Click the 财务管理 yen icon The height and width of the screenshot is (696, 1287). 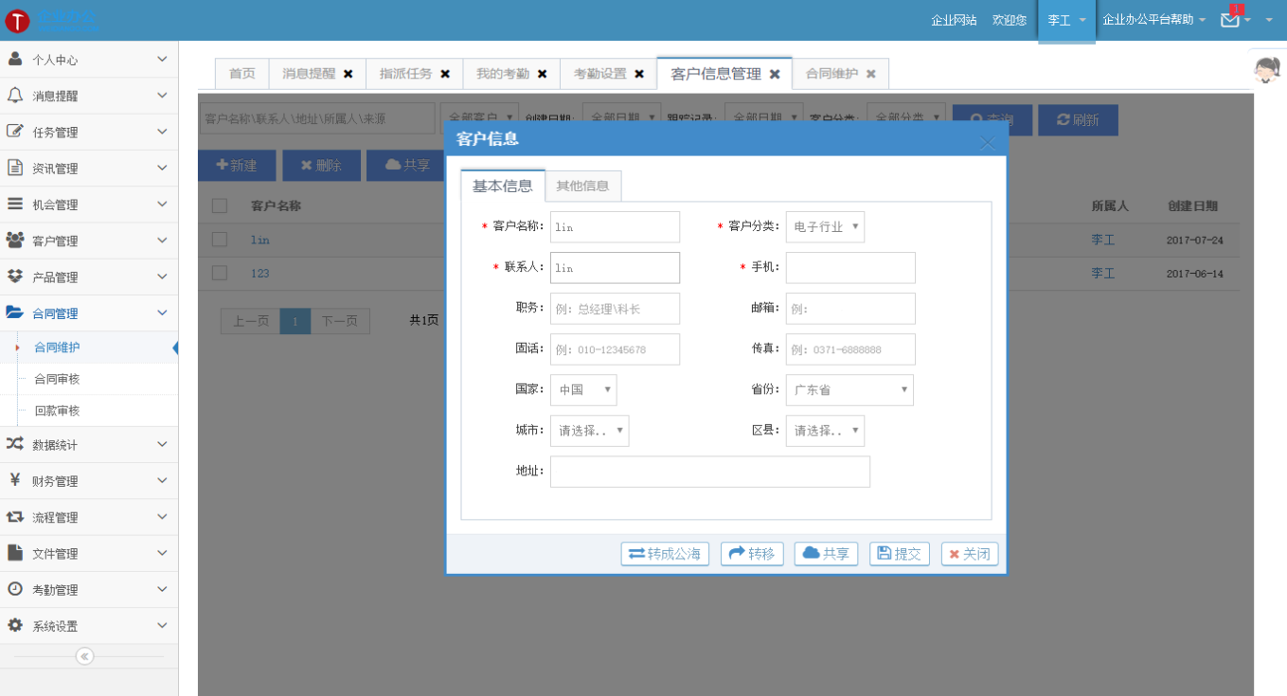(x=15, y=480)
